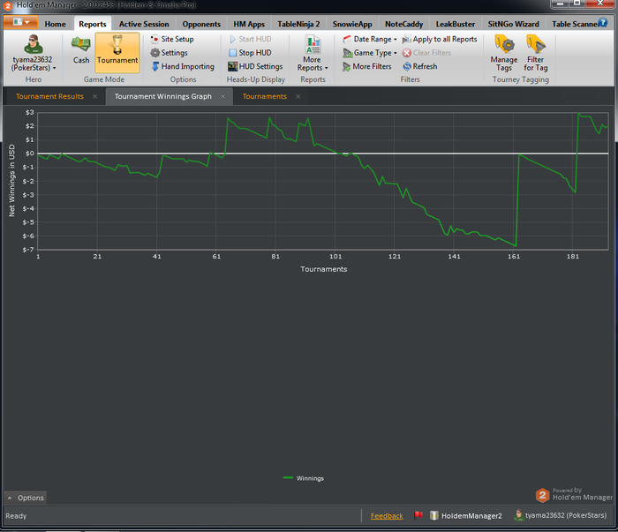Screen dimensions: 618x532
Task: Open the Feedback link
Action: click(387, 516)
